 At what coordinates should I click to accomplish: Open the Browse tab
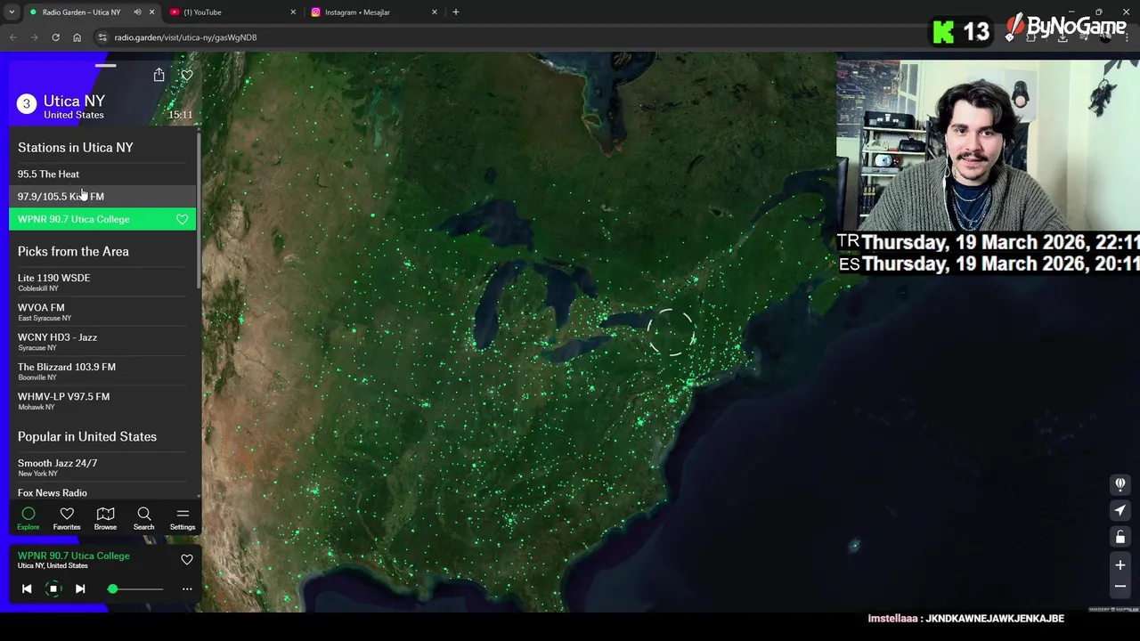tap(105, 518)
